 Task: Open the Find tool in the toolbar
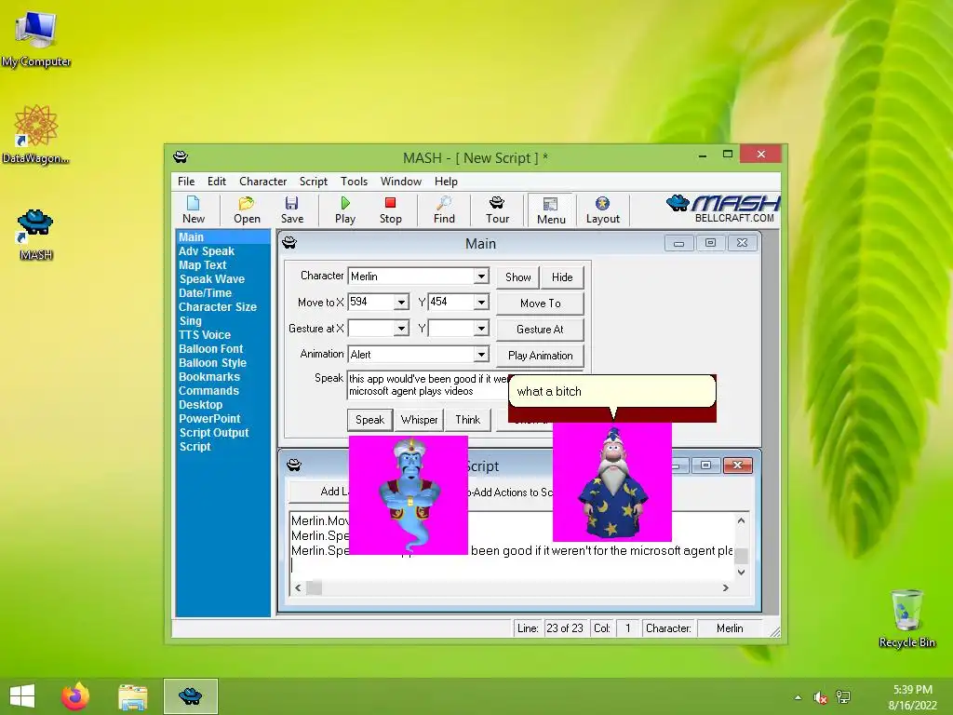444,209
